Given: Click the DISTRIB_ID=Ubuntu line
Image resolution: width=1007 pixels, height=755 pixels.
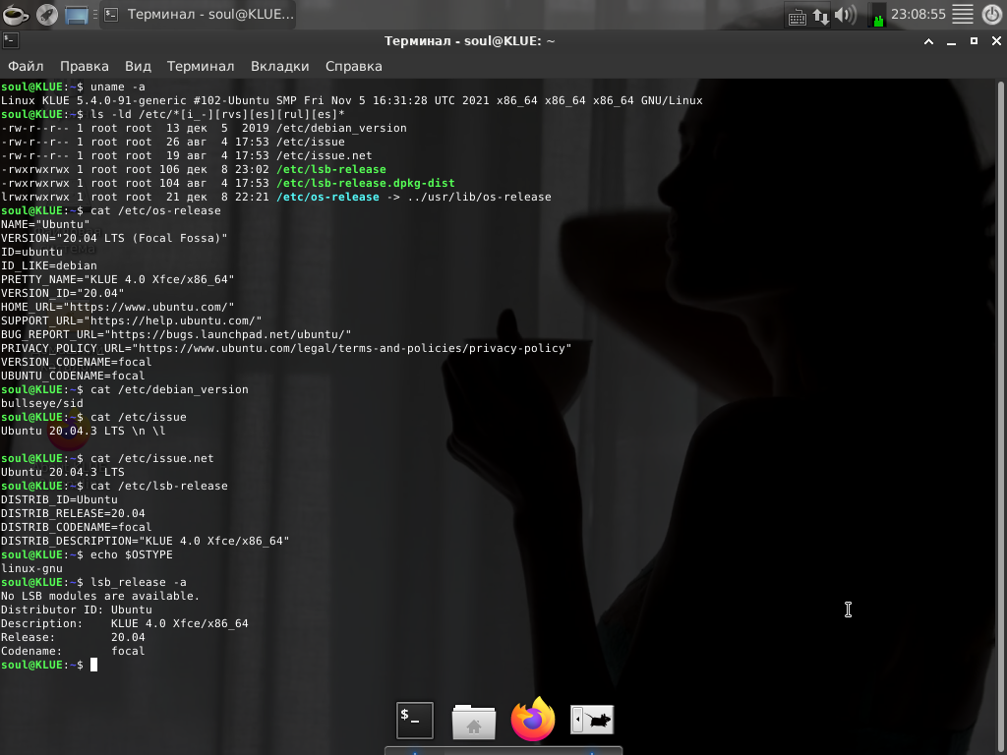Looking at the screenshot, I should coord(59,499).
